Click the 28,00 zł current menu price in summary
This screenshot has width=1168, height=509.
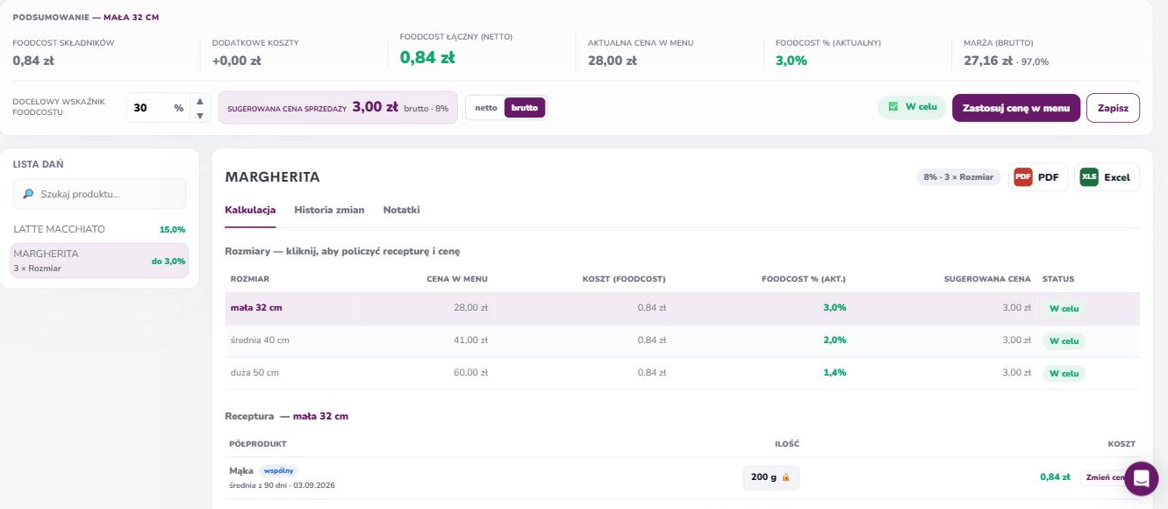pos(611,61)
